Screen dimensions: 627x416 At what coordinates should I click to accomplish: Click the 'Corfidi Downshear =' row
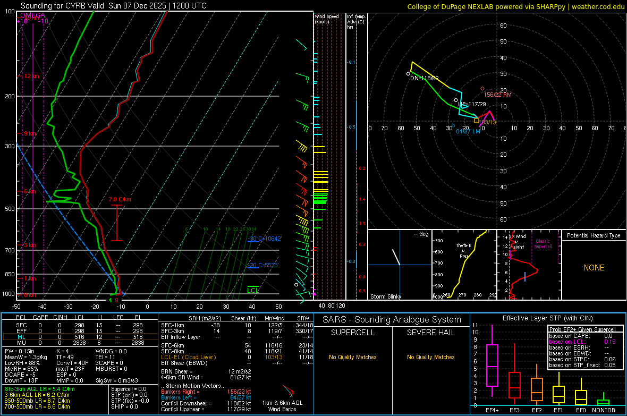[206, 404]
